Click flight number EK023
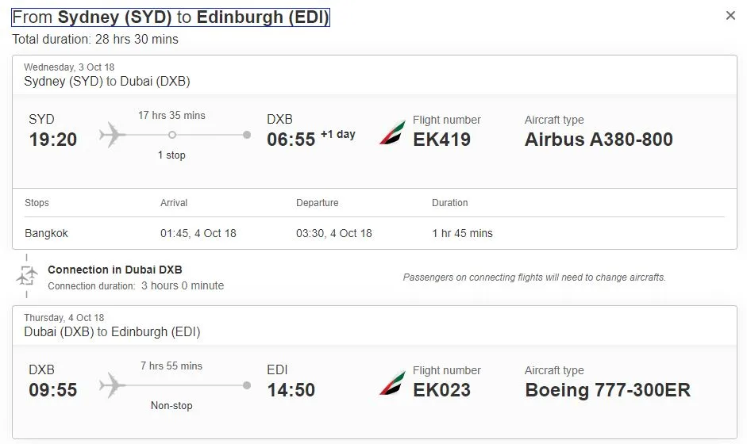The width and height of the screenshot is (747, 444). 441,390
